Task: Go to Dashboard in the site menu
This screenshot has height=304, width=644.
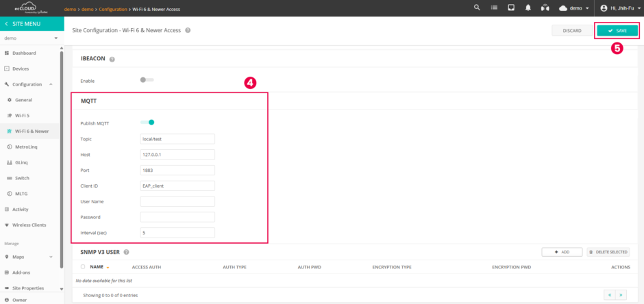Action: [24, 53]
